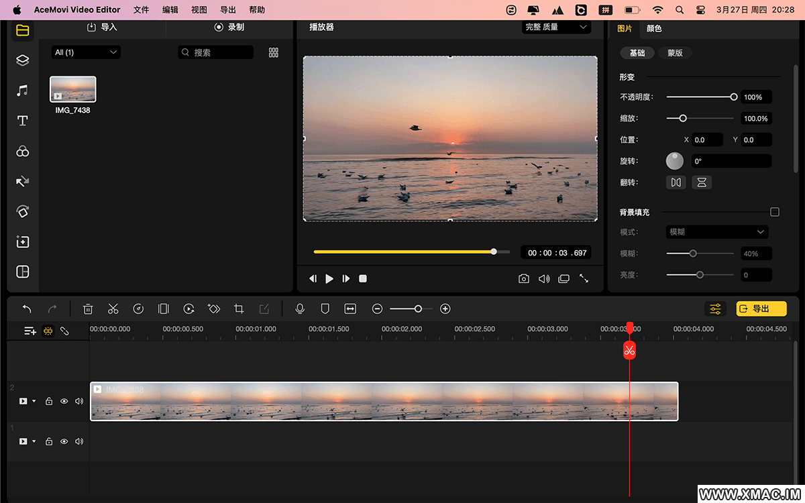
Task: Open the Text tool in sidebar
Action: (x=22, y=121)
